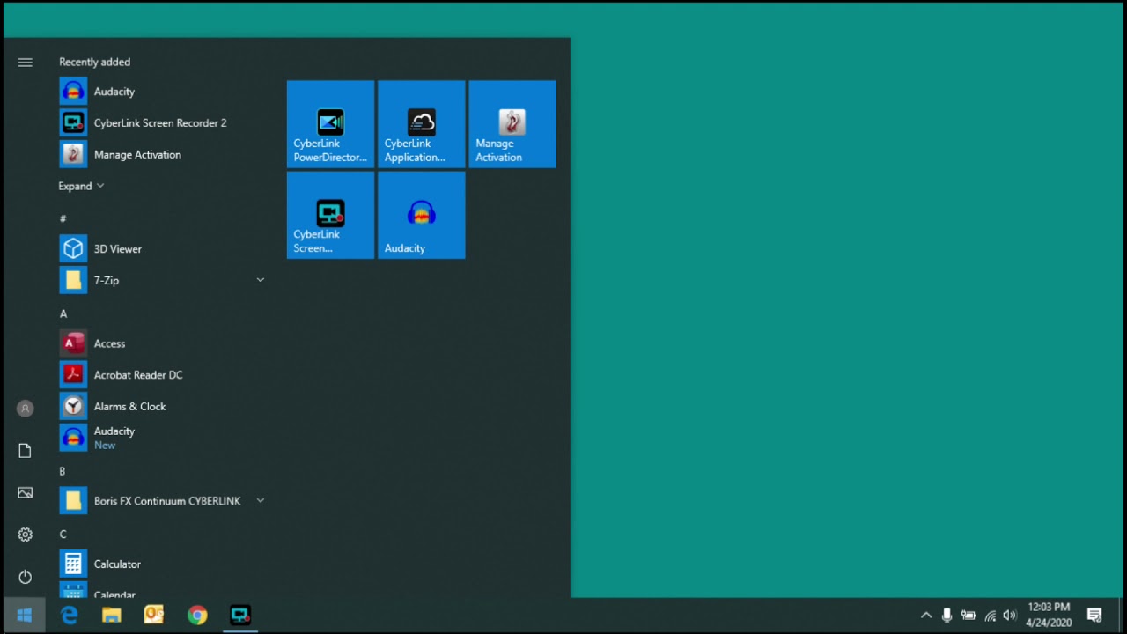Open Audacity from Recently added list
This screenshot has width=1127, height=634.
163,92
